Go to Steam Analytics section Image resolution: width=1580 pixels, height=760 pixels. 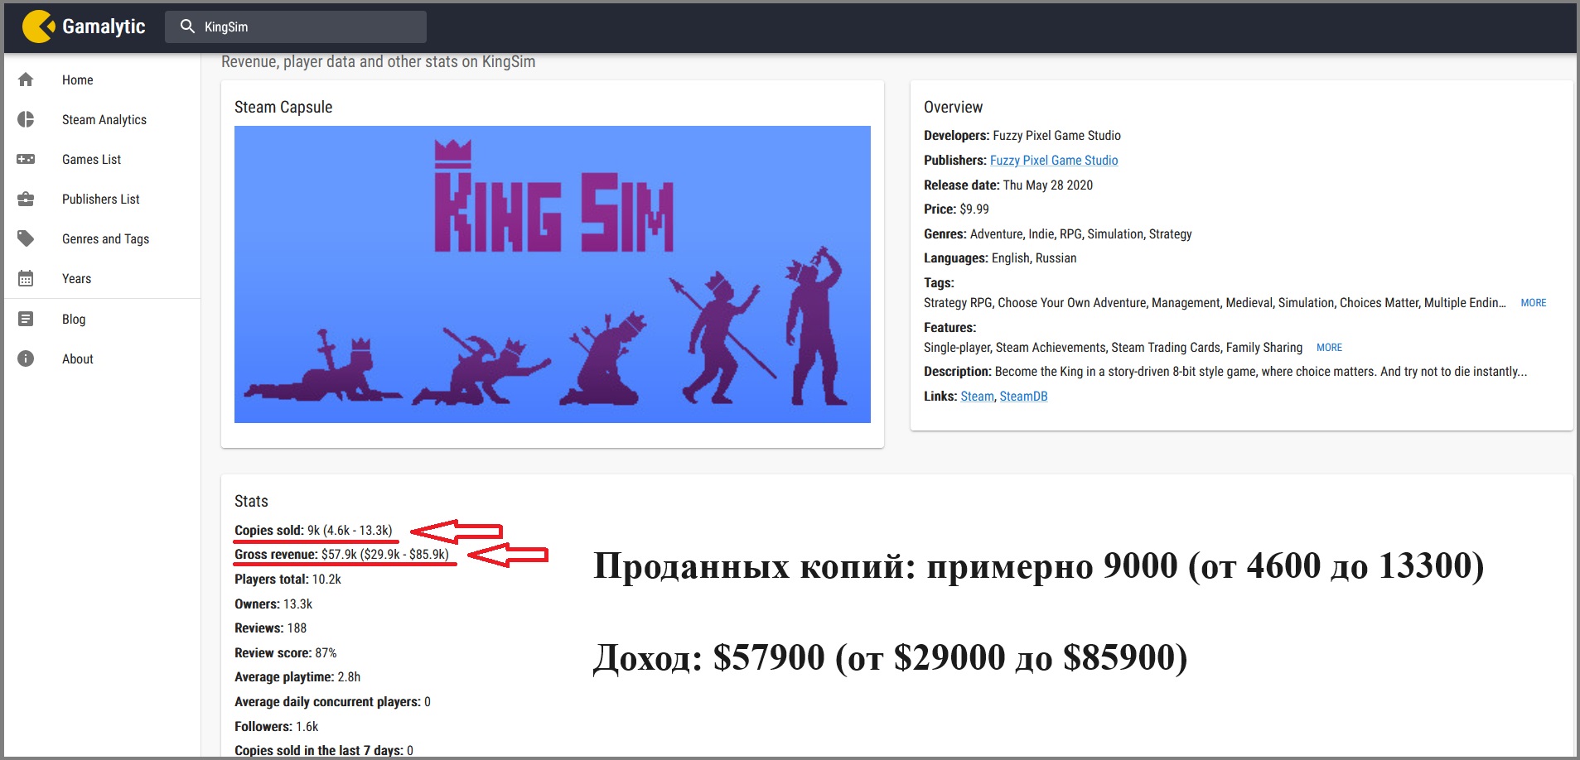104,119
